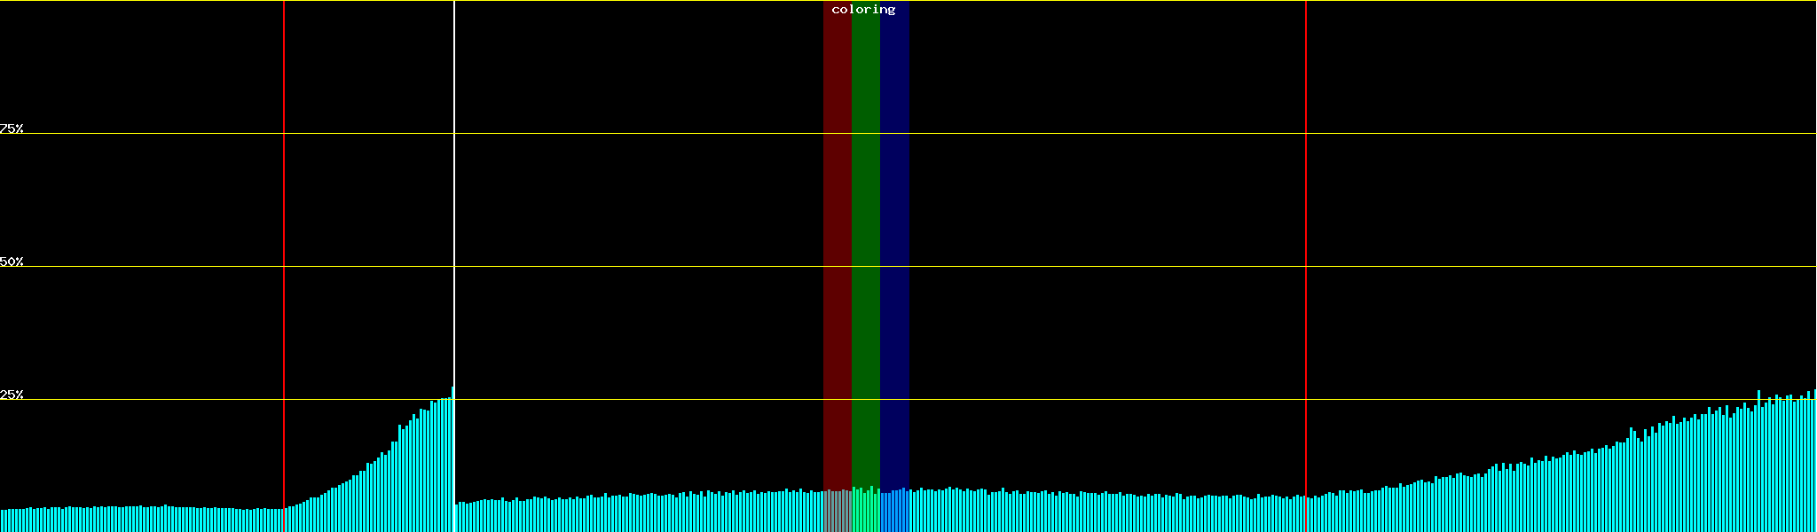
Task: Click the 25% axis label
Action: pyautogui.click(x=12, y=395)
